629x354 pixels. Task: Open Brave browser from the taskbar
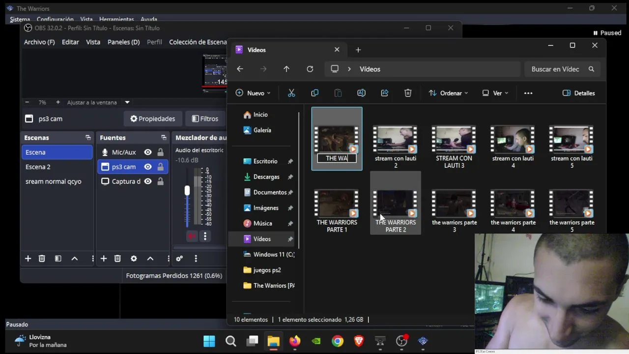coord(359,341)
